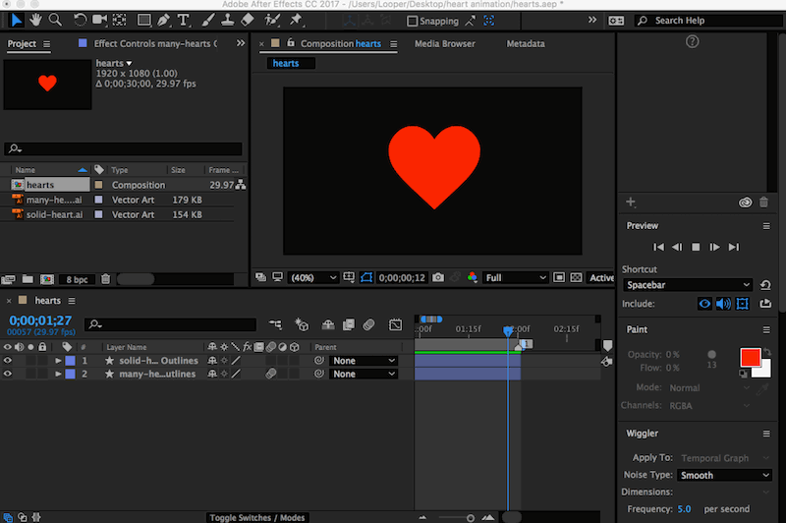786x523 pixels.
Task: Click the Project panel search field
Action: click(x=123, y=148)
